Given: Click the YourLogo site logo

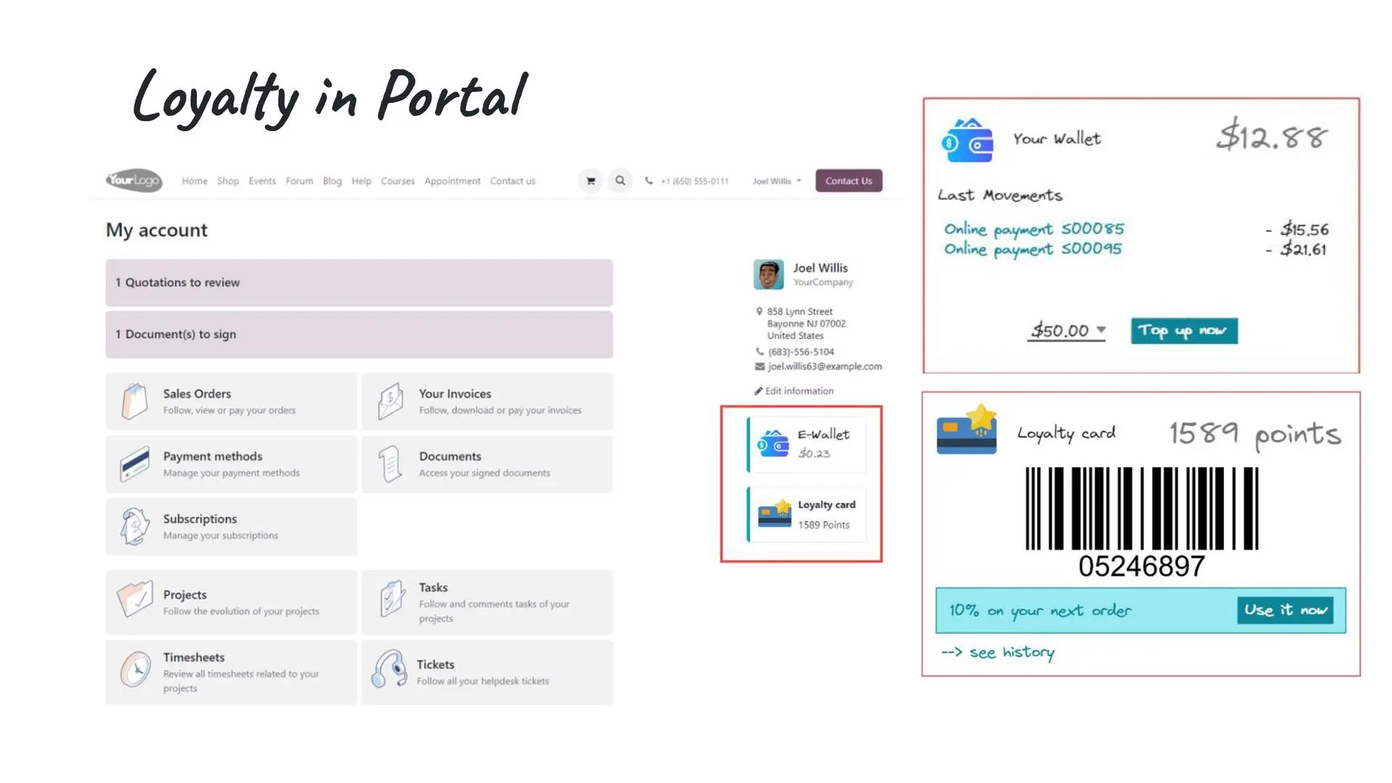Looking at the screenshot, I should click(134, 180).
